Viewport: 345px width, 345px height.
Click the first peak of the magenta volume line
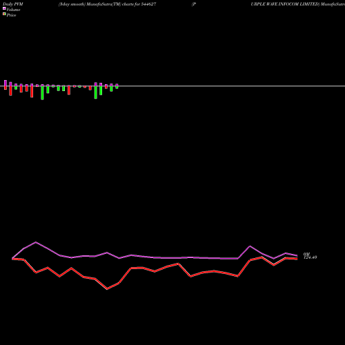36,242
